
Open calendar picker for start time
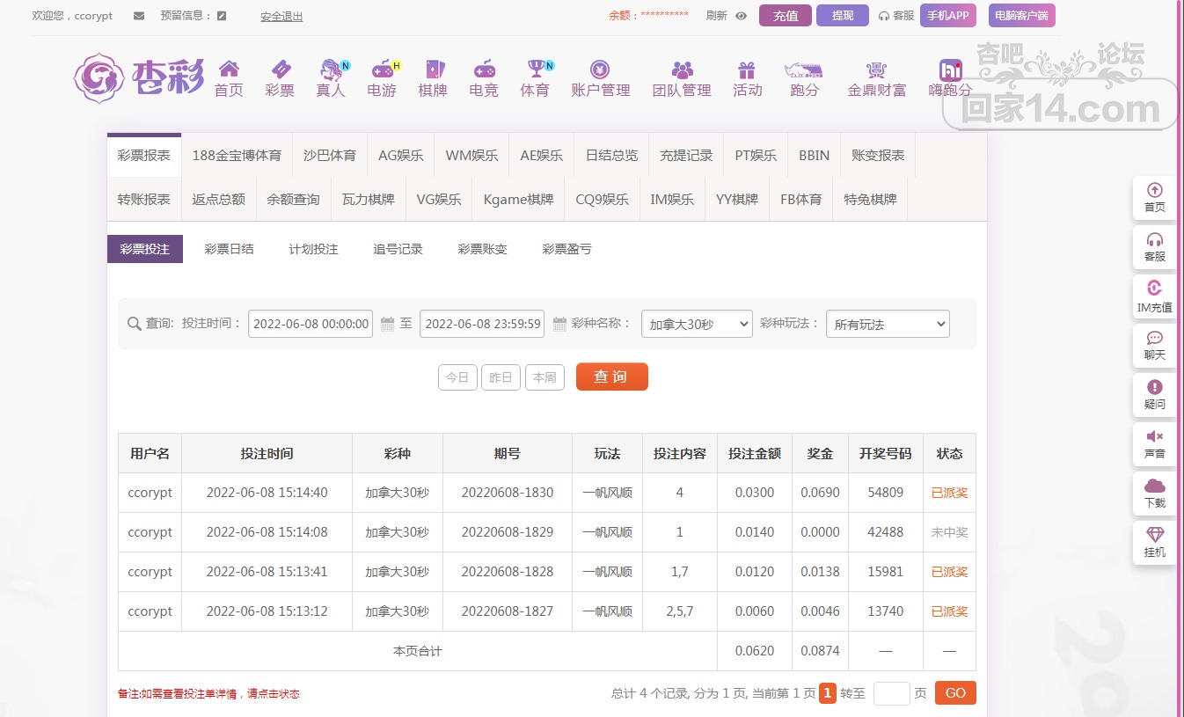tap(388, 325)
